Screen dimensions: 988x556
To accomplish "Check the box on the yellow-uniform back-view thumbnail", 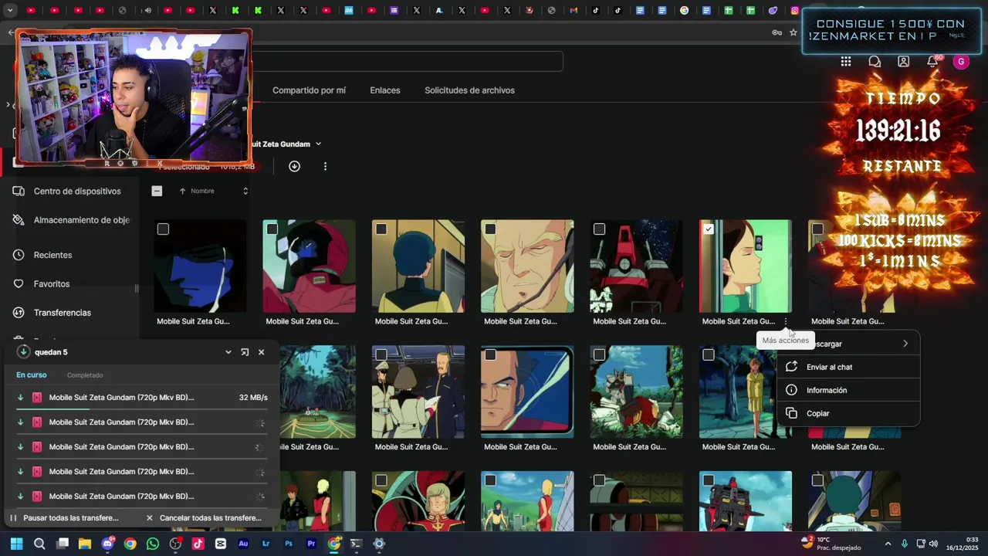I will click(381, 229).
